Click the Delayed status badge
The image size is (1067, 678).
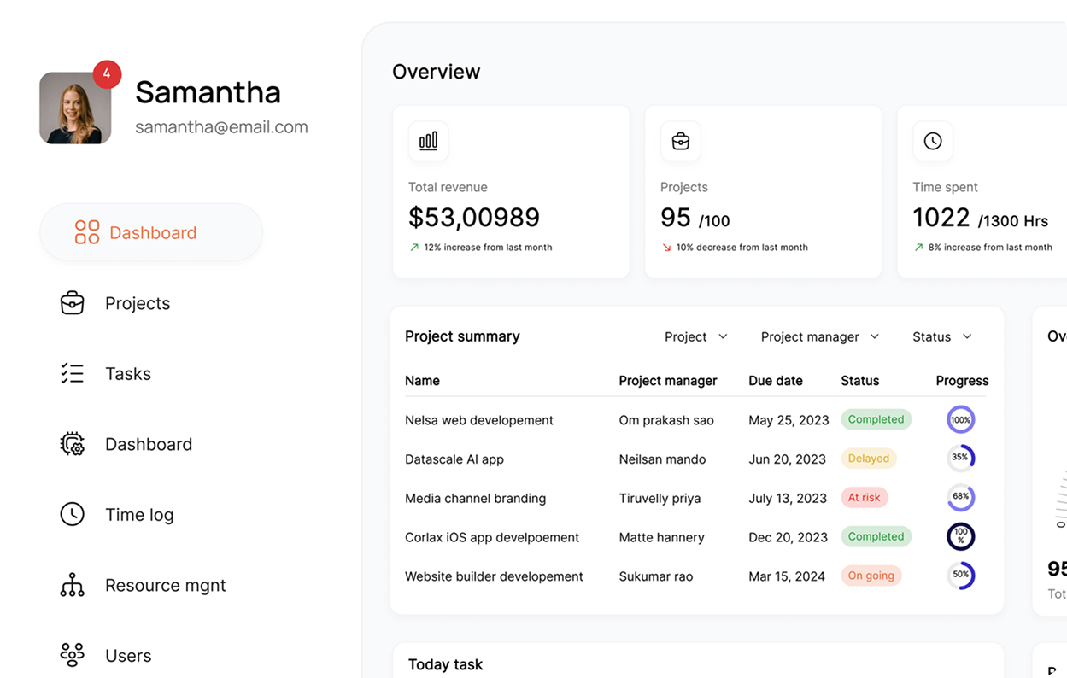pyautogui.click(x=869, y=459)
